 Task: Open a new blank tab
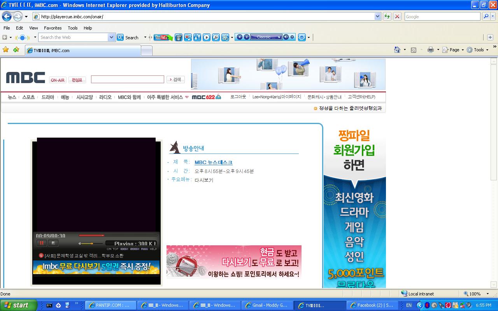point(146,51)
